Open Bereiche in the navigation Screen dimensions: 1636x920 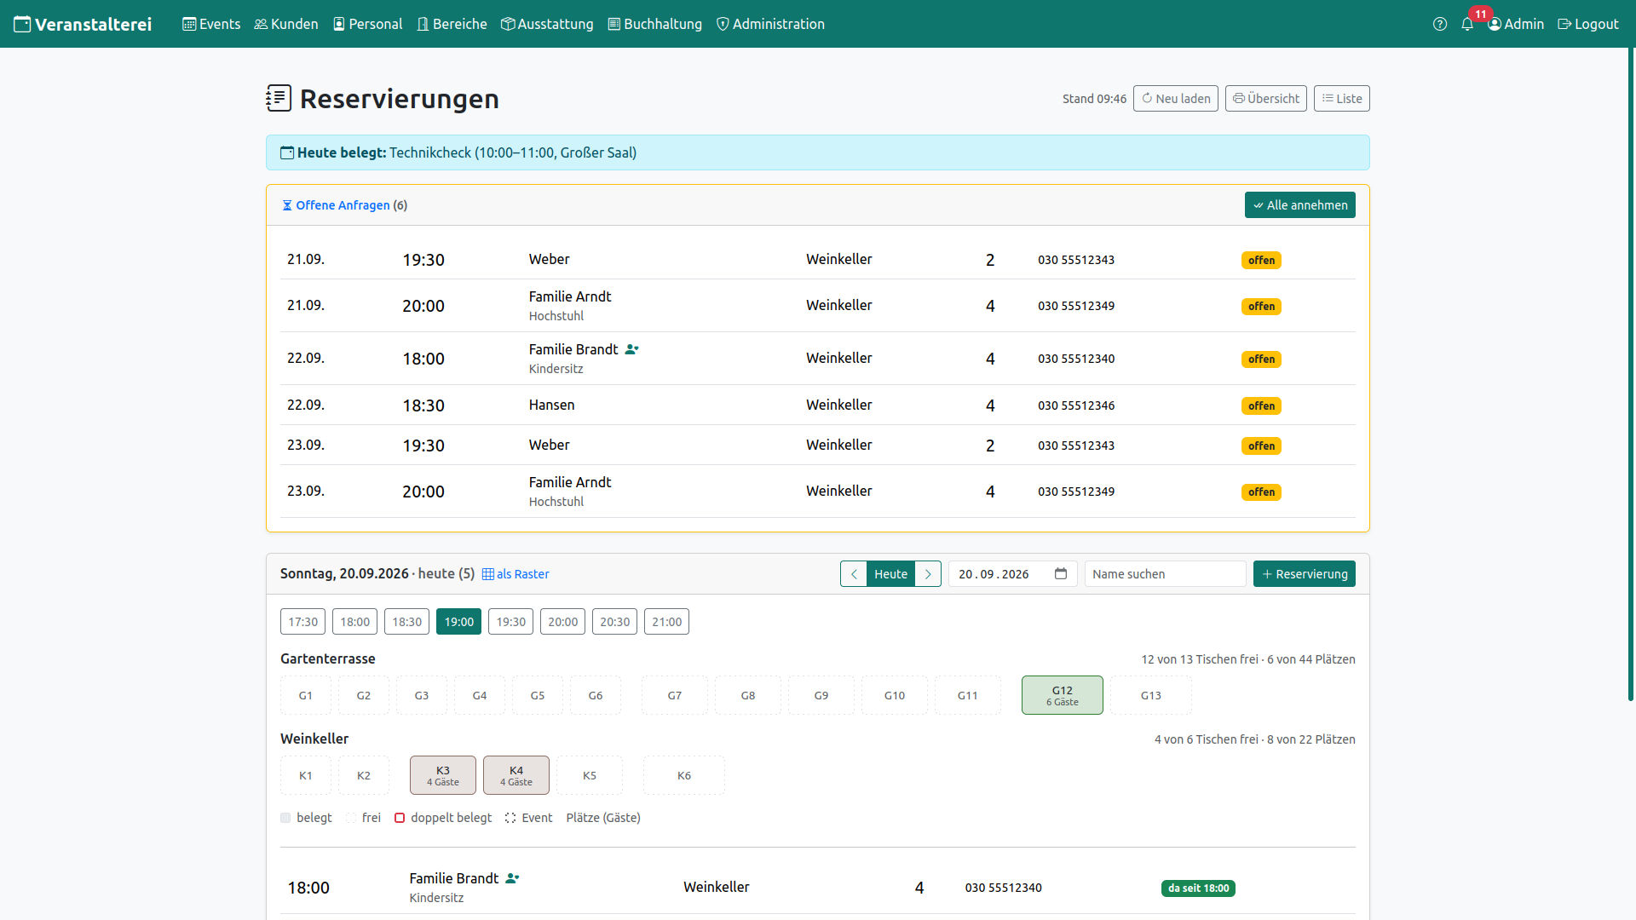click(452, 24)
